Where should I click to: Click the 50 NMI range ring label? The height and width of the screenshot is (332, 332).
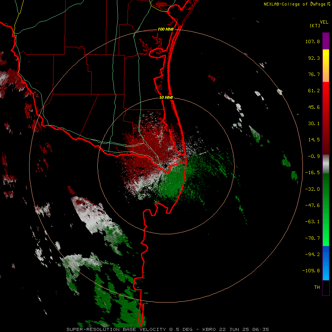166,98
